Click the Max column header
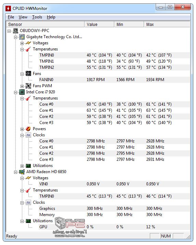Image resolution: width=196 pixels, height=245 pixels. click(167, 25)
